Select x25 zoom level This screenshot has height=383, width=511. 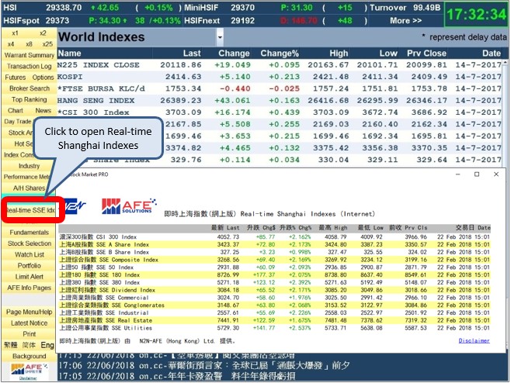[x=47, y=44]
